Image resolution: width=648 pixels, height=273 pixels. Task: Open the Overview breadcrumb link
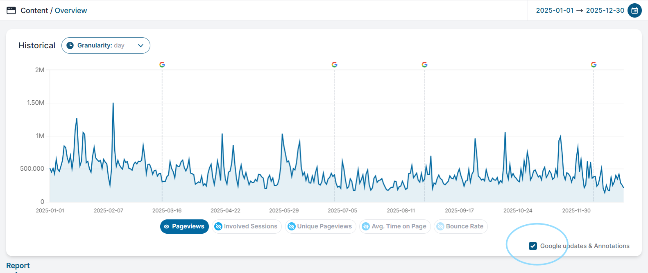pos(71,11)
